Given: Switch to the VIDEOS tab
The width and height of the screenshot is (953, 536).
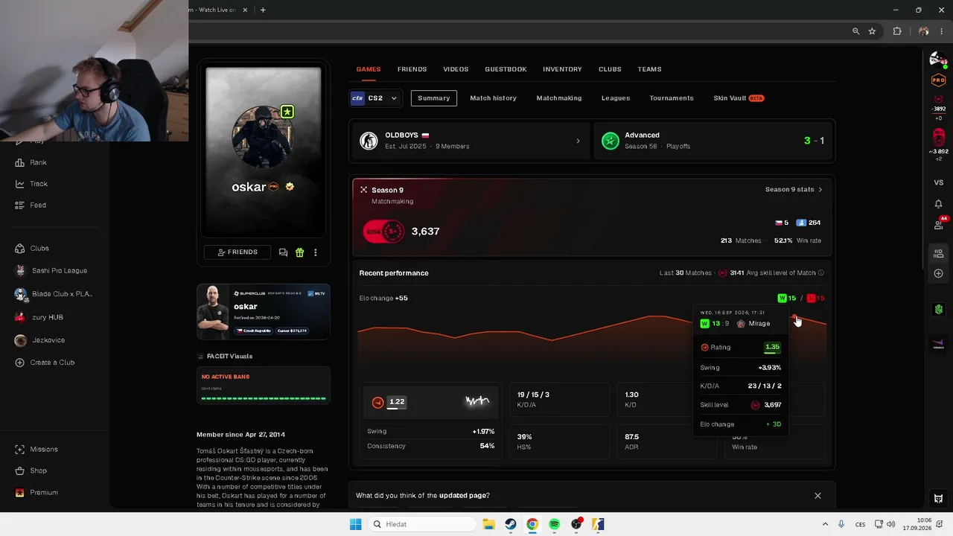Looking at the screenshot, I should [456, 69].
